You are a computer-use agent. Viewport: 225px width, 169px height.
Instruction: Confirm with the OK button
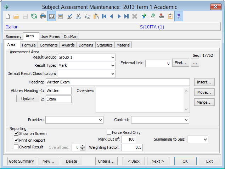pyautogui.click(x=185, y=161)
